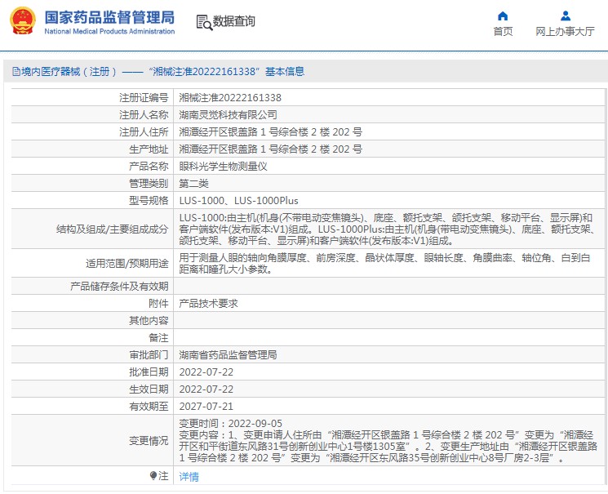Go to 网上办事大厅 text link
The width and height of the screenshot is (608, 494).
click(565, 32)
